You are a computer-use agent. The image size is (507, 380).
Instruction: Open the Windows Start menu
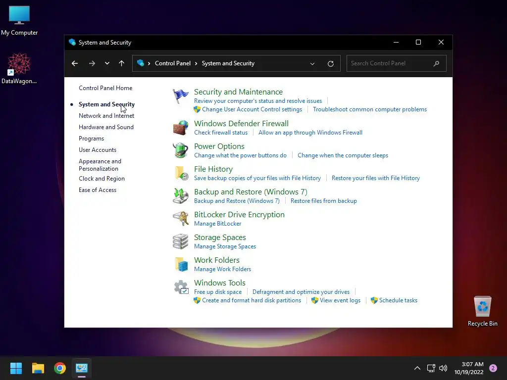pyautogui.click(x=16, y=368)
